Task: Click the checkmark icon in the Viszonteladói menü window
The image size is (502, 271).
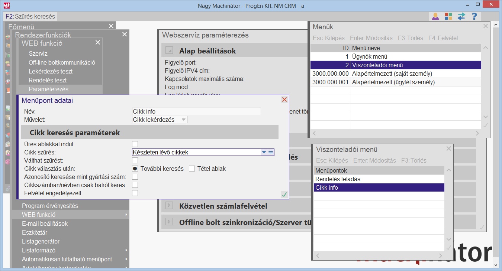Action: (449, 248)
